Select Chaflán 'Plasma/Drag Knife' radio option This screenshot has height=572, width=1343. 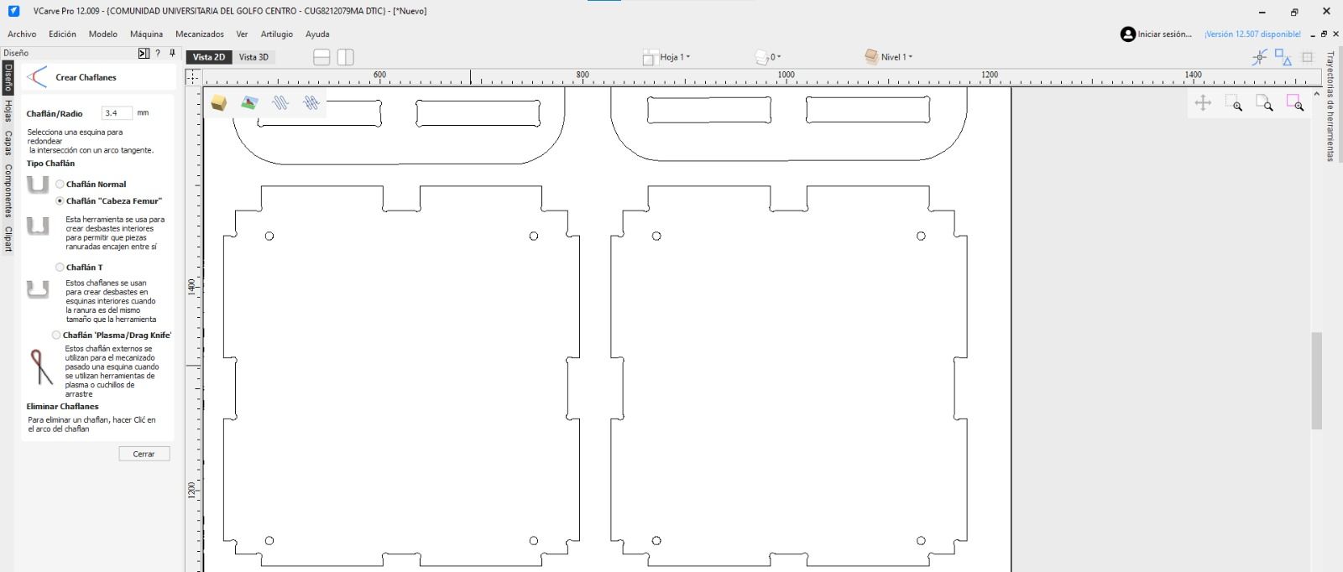pyautogui.click(x=56, y=335)
